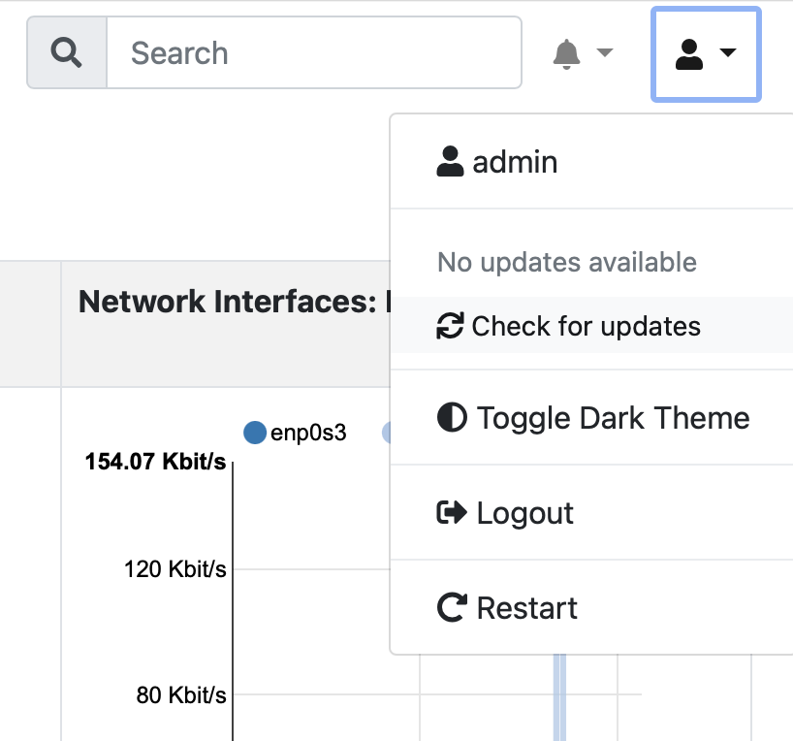The image size is (793, 741).
Task: Click the admin user silhouette icon
Action: (x=450, y=161)
